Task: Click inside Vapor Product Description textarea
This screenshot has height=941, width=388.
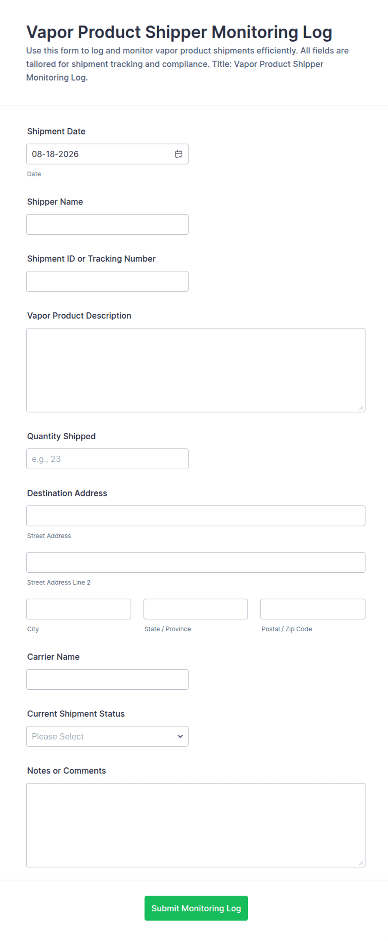Action: [196, 370]
